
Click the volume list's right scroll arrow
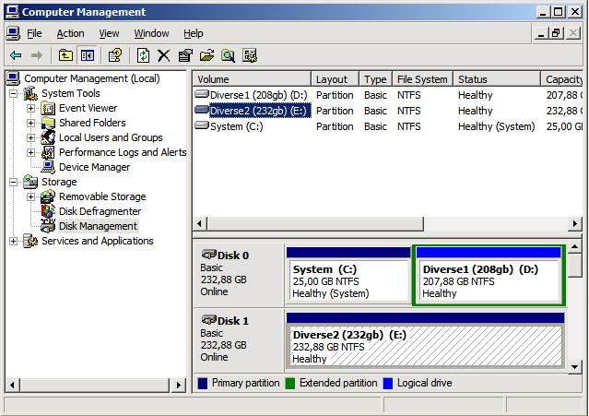tap(576, 224)
